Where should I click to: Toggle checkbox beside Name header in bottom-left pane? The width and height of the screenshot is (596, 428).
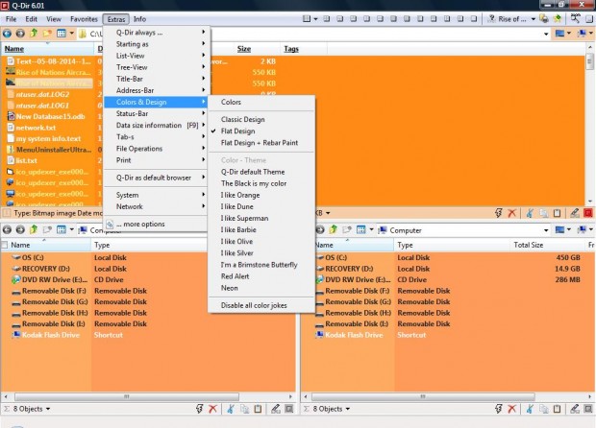5,245
